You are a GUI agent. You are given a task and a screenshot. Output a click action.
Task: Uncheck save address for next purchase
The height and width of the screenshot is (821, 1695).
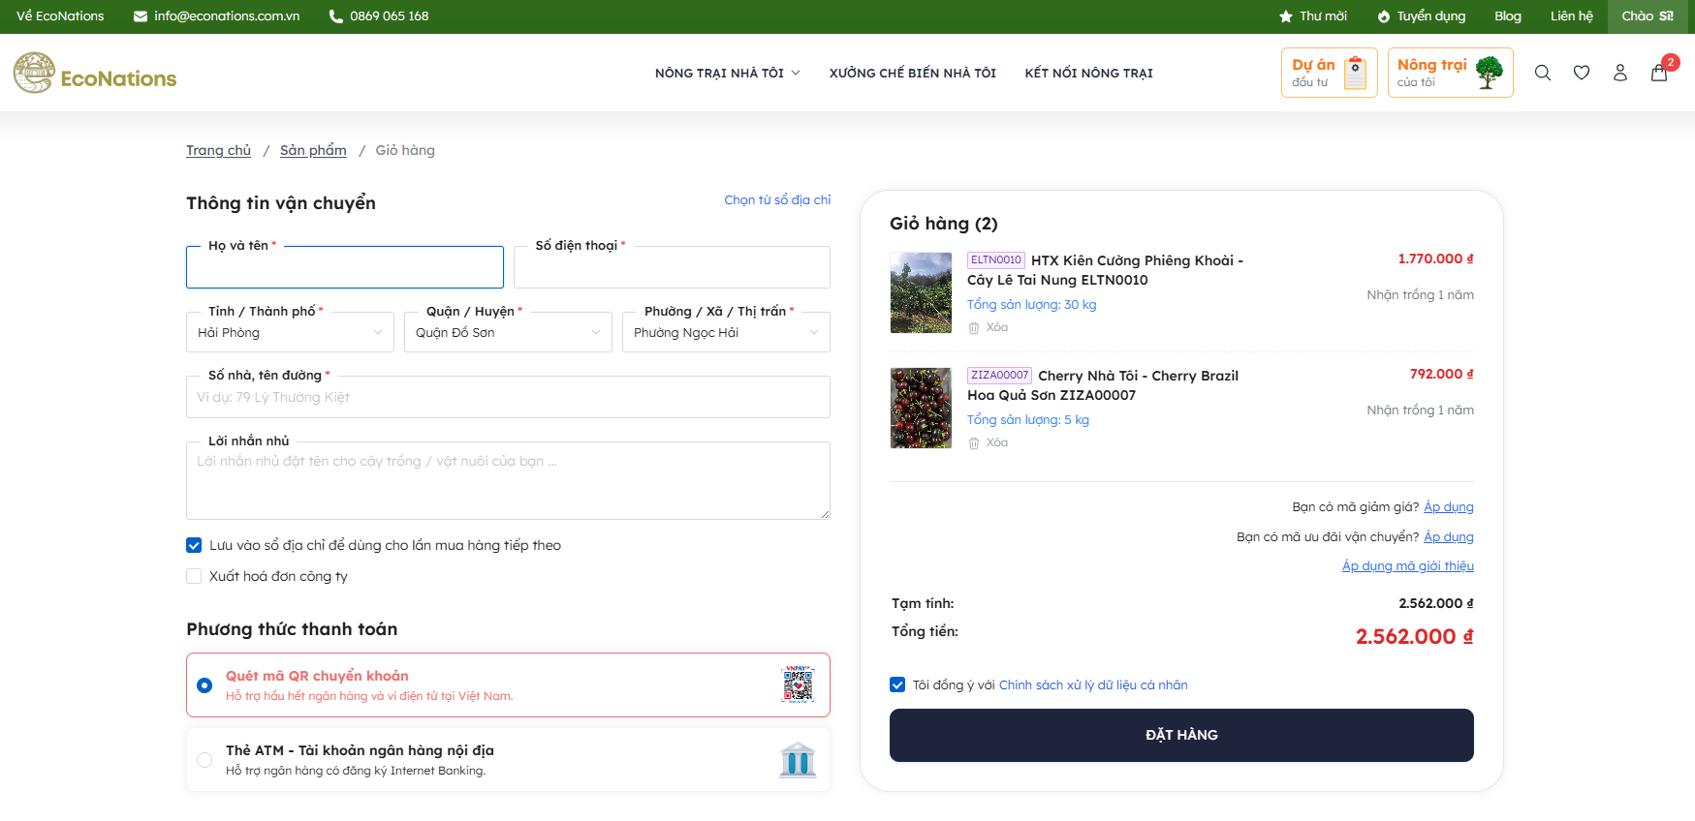pos(194,546)
